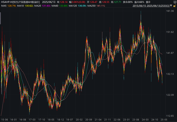Select the MA60 133.89 indicator label

60,6
